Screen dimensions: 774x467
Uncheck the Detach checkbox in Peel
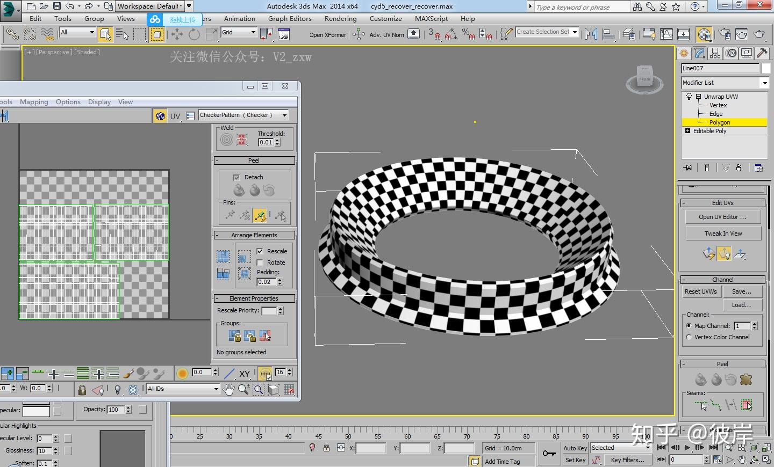[236, 177]
